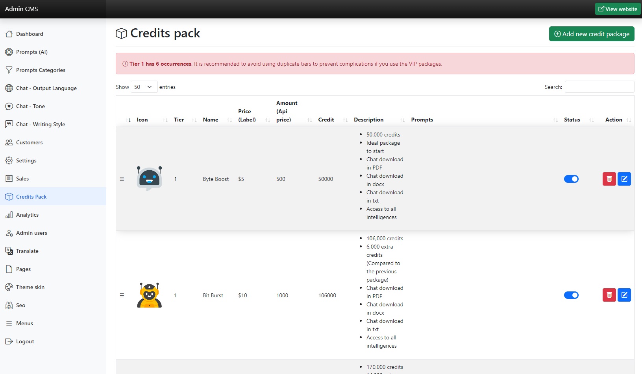Open Customers menu item
The image size is (642, 374).
[29, 142]
